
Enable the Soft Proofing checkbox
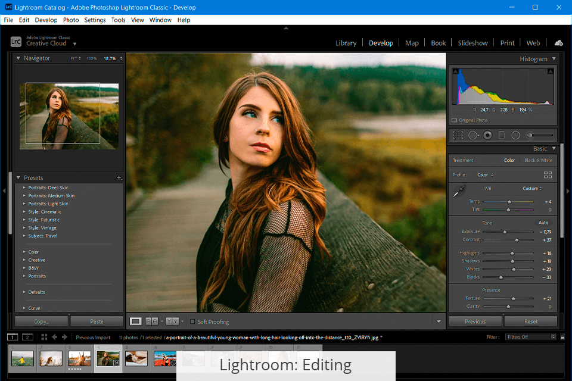tap(192, 322)
